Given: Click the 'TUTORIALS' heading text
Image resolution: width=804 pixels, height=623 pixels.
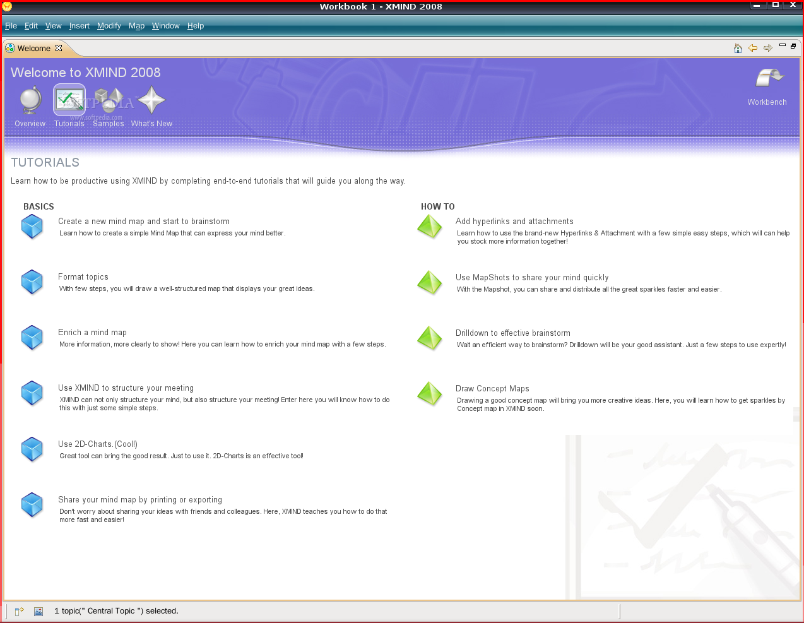Looking at the screenshot, I should (x=45, y=162).
